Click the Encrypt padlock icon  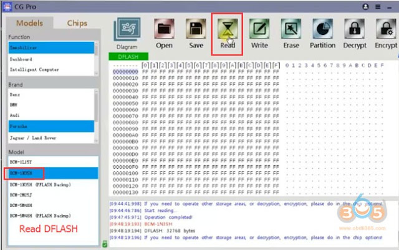(386, 29)
